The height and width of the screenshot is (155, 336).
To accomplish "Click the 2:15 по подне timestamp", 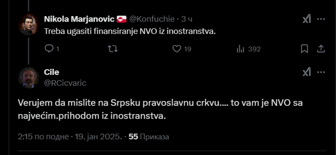I will click(x=44, y=137).
